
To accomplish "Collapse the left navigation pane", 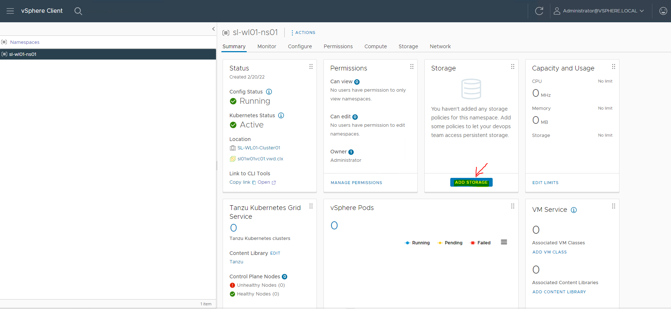I will (x=213, y=29).
